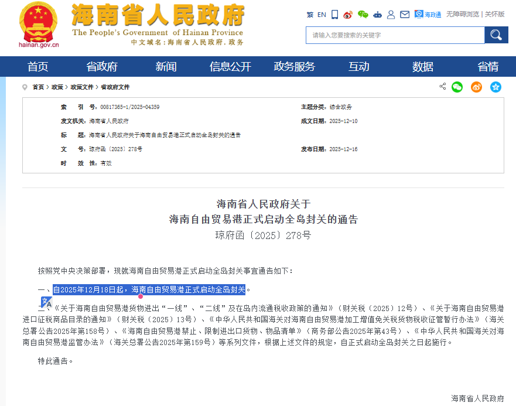Click the translate popup icon
Image resolution: width=516 pixels, height=406 pixels.
pos(46,302)
